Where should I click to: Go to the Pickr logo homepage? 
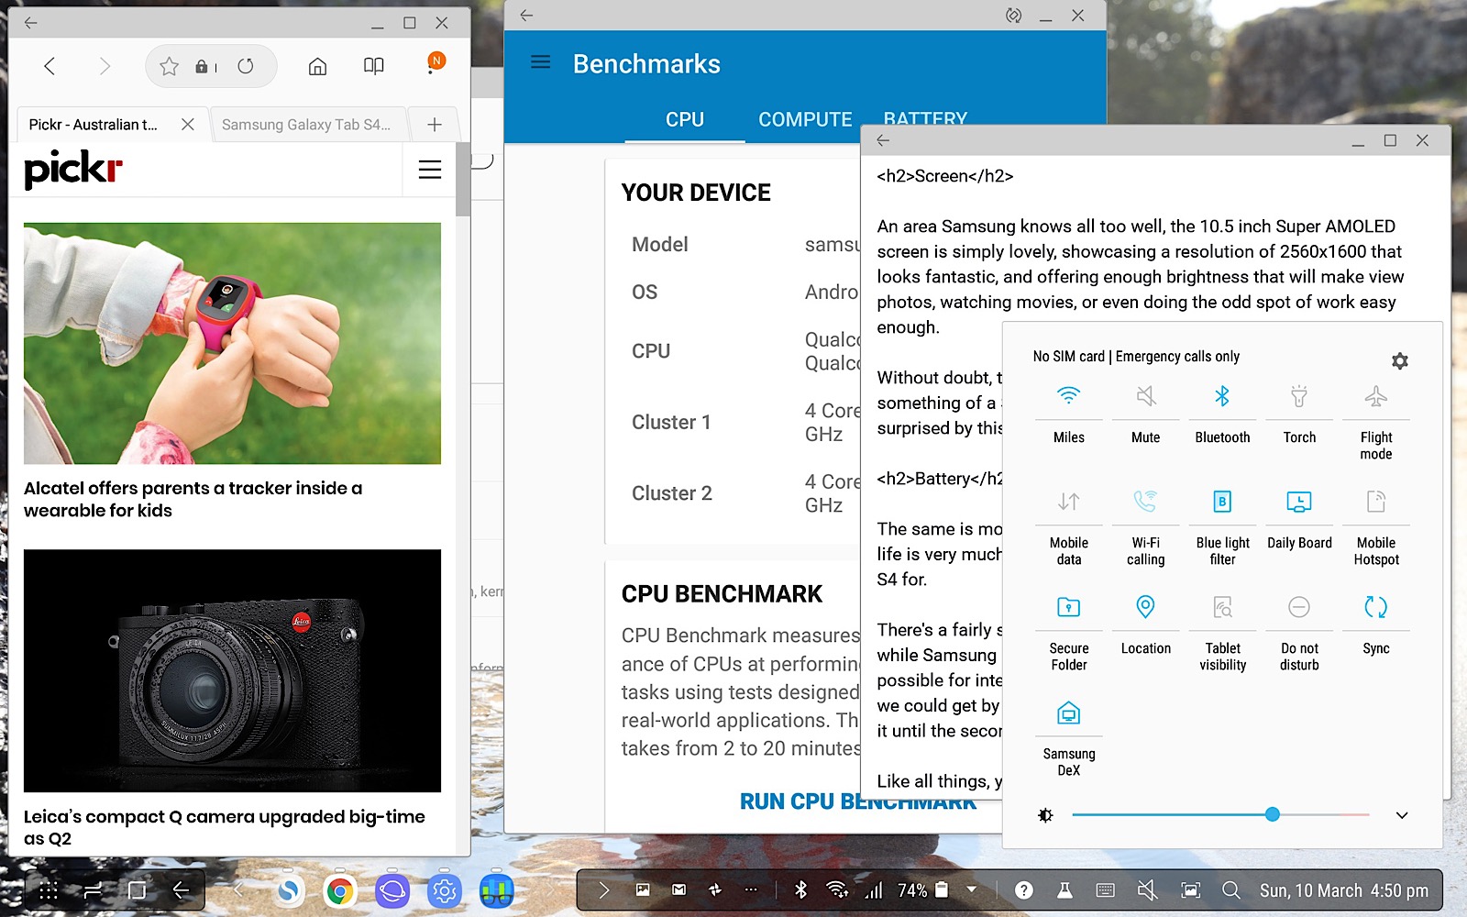[72, 170]
